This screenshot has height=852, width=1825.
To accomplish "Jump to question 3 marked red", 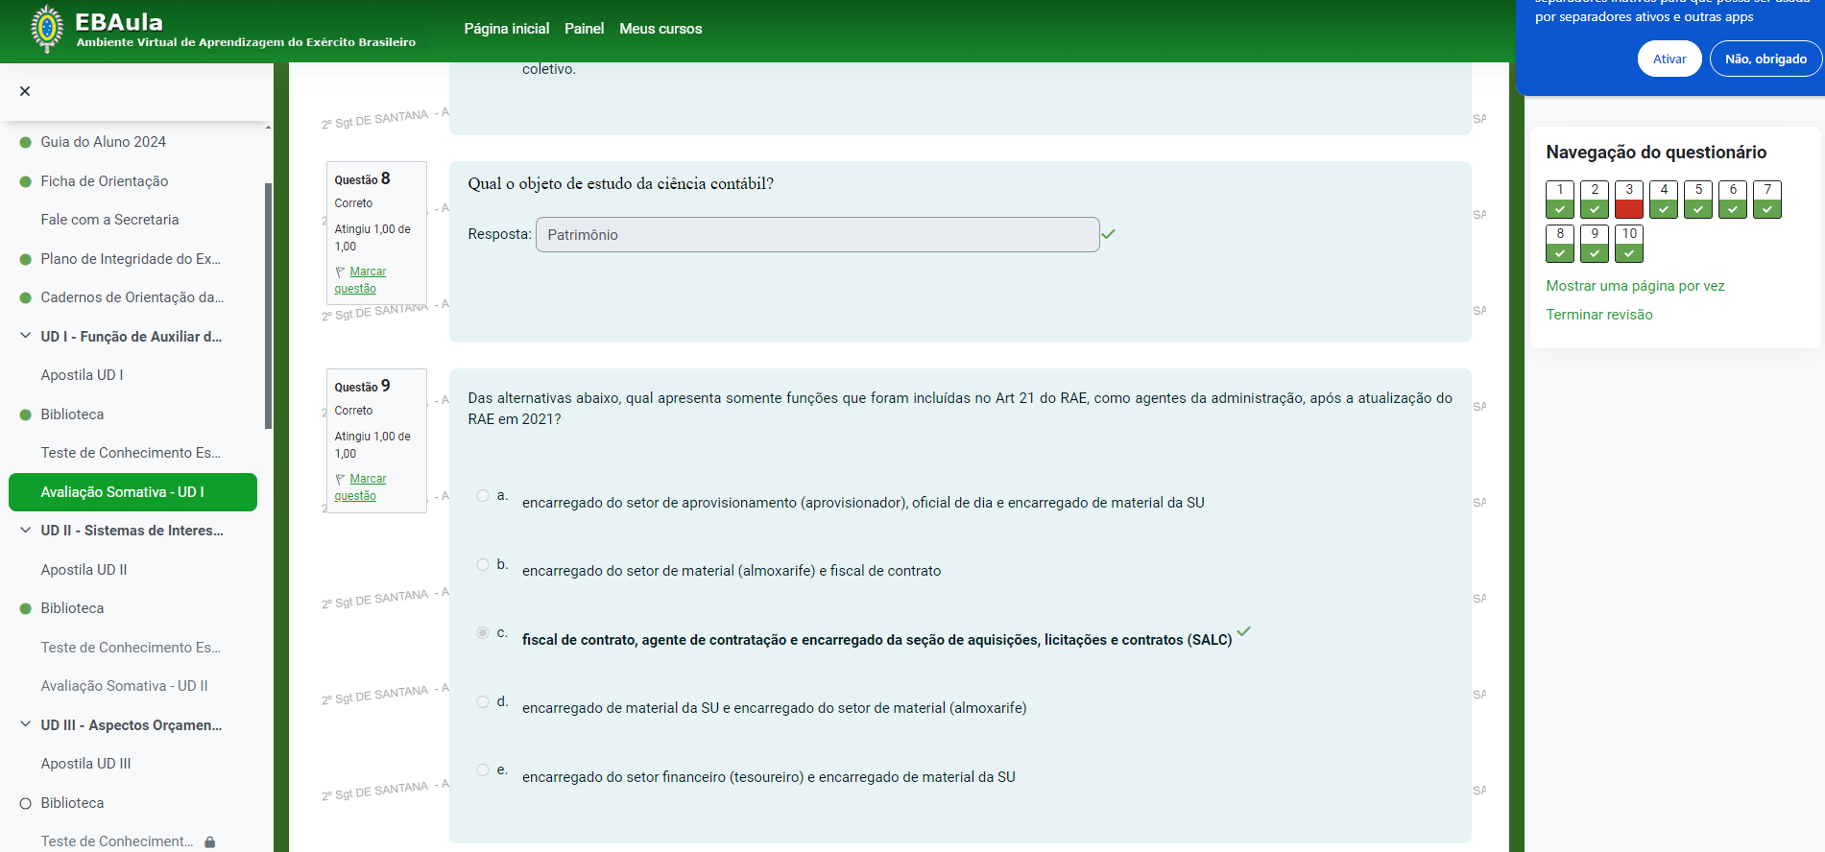I will [x=1628, y=200].
